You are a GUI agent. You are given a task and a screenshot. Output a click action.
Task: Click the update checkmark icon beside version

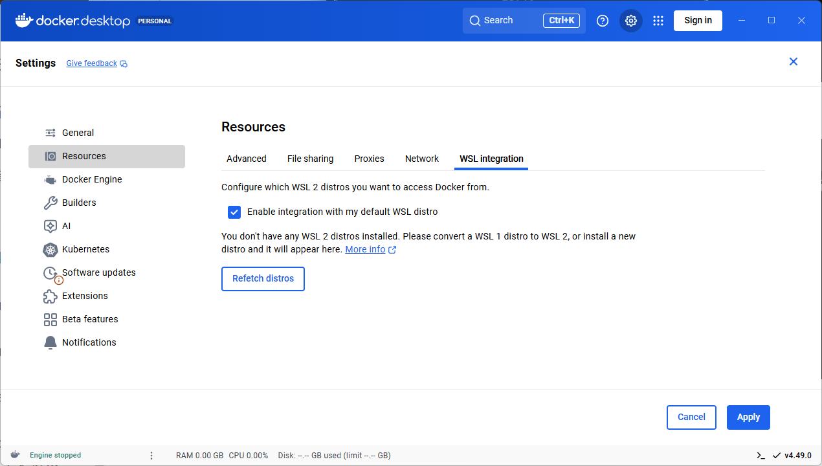(x=777, y=455)
